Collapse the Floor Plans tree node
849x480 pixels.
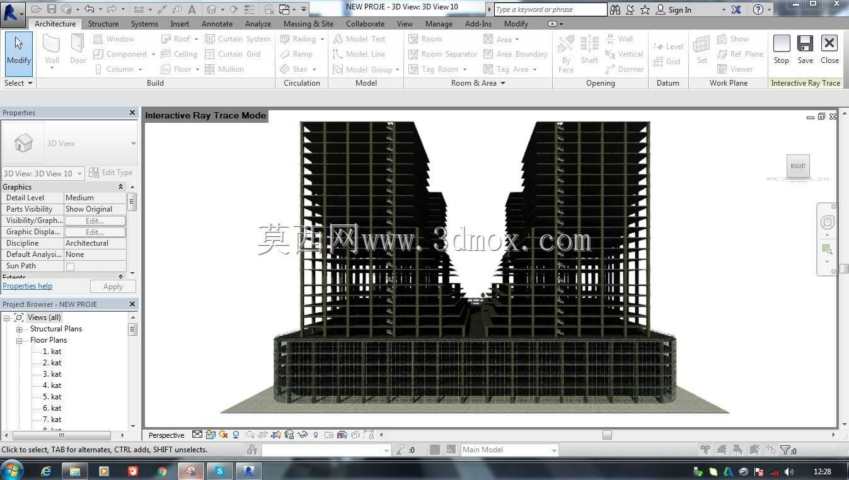[x=19, y=340]
